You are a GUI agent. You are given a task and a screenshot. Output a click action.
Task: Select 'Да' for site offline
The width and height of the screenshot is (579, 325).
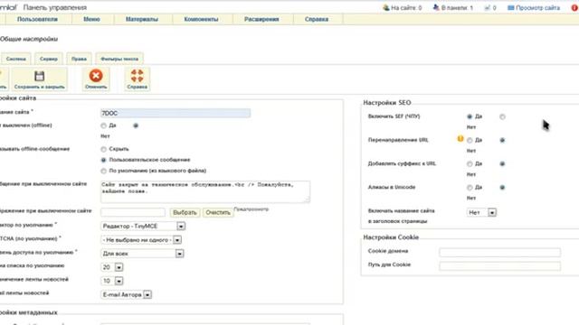click(103, 125)
